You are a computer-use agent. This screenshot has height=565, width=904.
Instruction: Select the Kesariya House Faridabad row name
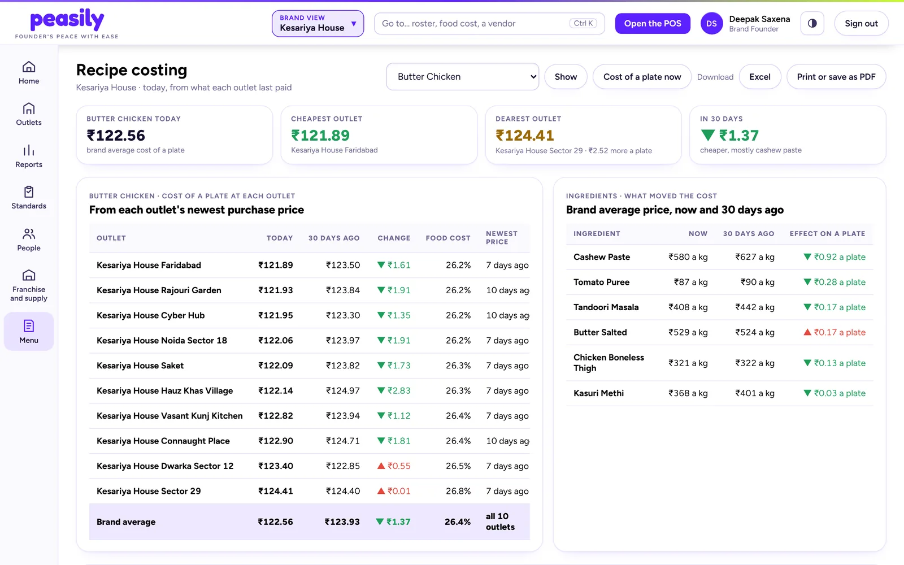(149, 265)
